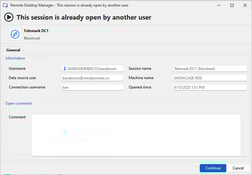Click the Telemark DC1 RDP session icon
This screenshot has height=175, width=252.
[15, 34]
